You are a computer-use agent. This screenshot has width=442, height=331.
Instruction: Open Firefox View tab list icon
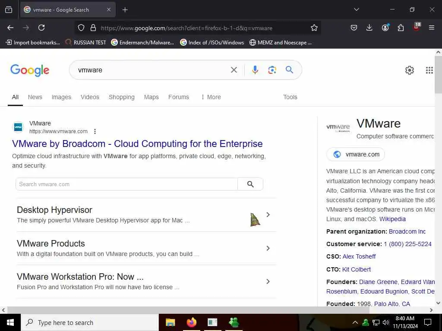click(9, 9)
